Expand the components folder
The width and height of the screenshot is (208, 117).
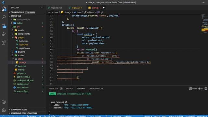(x=24, y=34)
